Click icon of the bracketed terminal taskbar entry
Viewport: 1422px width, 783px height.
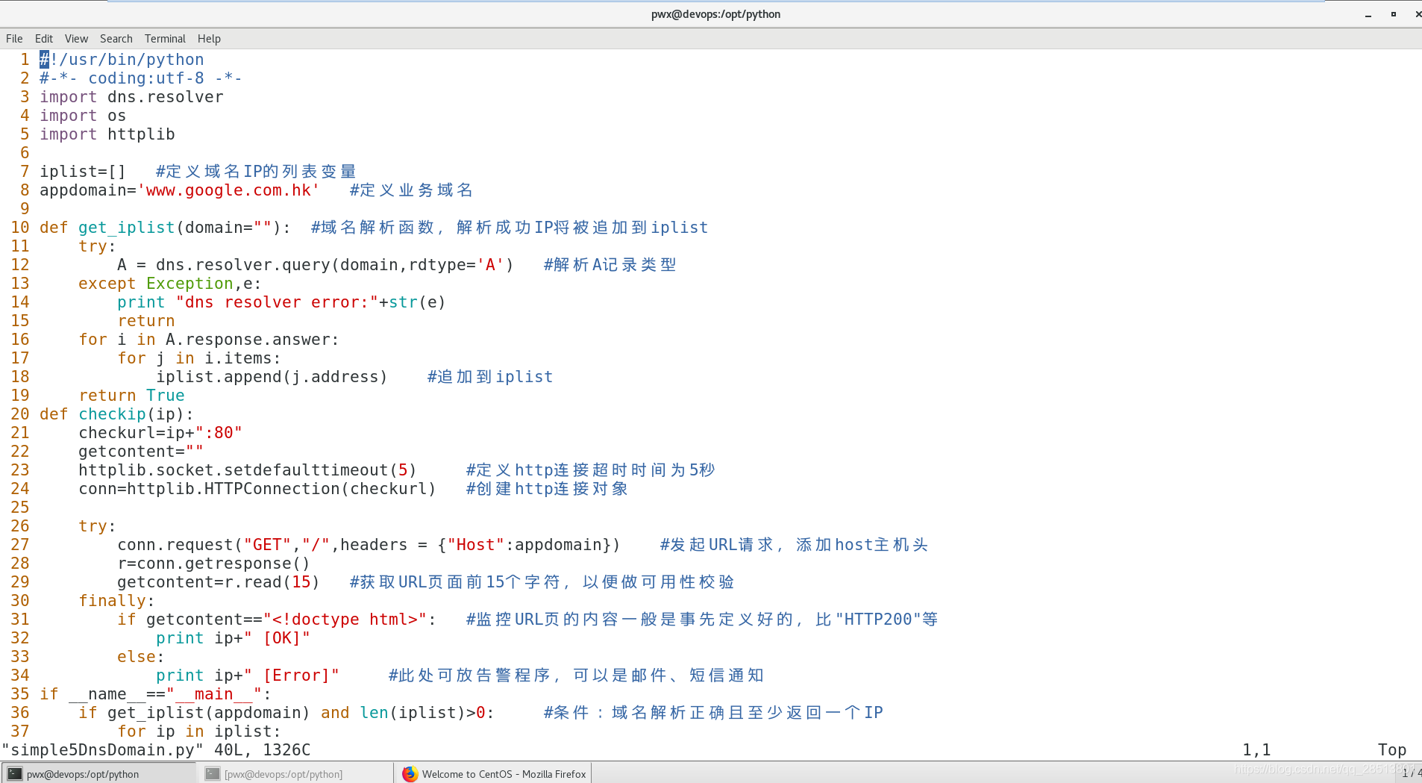tap(213, 774)
